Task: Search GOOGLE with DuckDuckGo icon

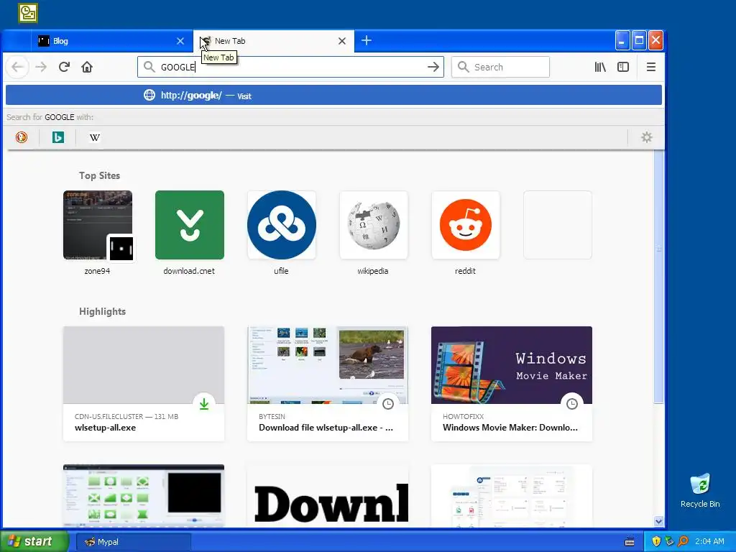Action: tap(22, 137)
